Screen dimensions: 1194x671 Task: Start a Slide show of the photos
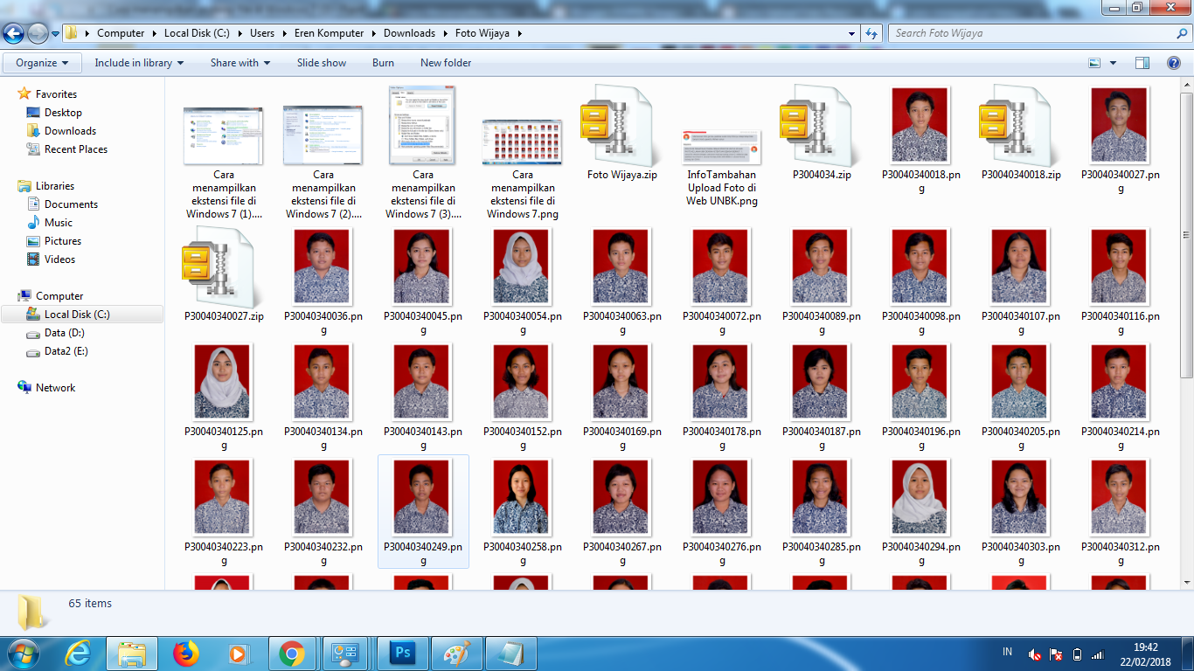322,63
